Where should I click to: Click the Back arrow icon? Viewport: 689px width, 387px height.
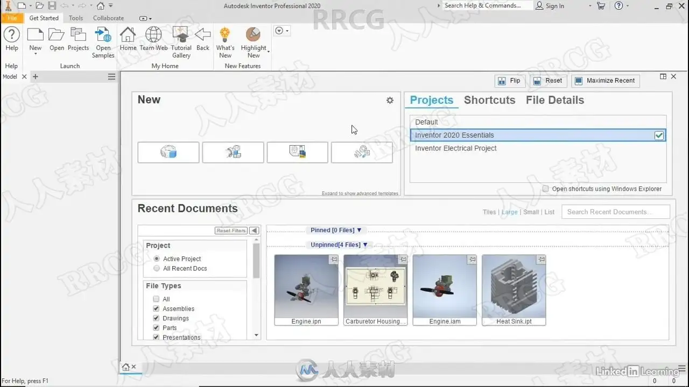(203, 35)
